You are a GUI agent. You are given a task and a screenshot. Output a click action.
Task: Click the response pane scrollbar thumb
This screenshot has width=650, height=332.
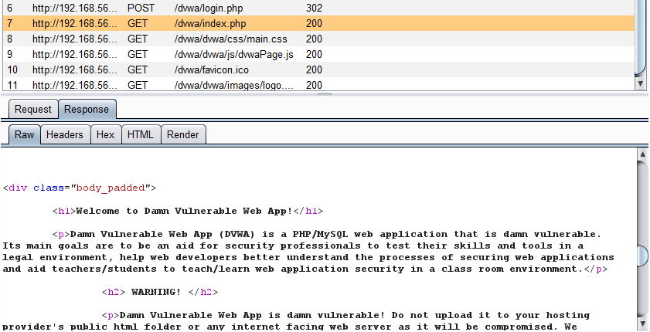pyautogui.click(x=642, y=256)
